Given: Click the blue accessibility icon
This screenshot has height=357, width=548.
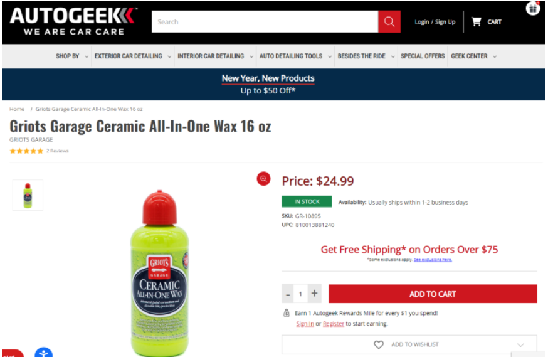Looking at the screenshot, I should (x=43, y=353).
